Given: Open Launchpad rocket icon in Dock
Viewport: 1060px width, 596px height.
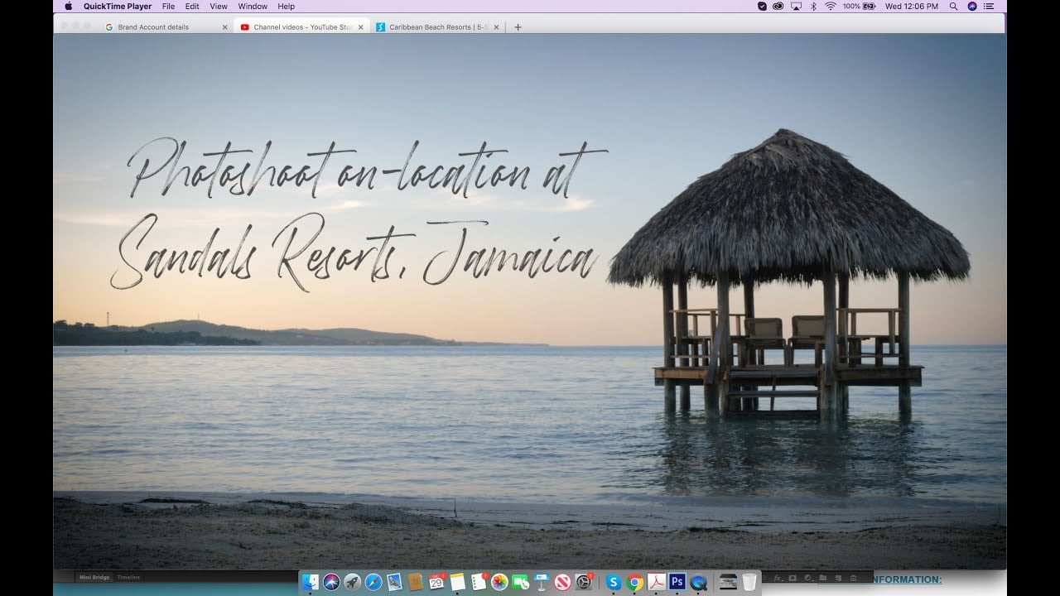Looking at the screenshot, I should coord(353,582).
